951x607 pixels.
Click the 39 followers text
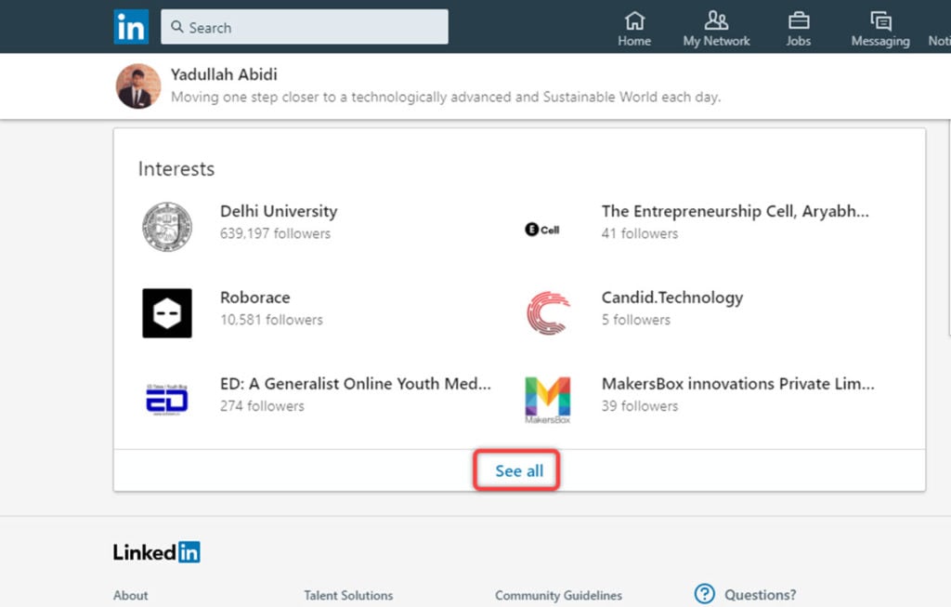coord(640,406)
